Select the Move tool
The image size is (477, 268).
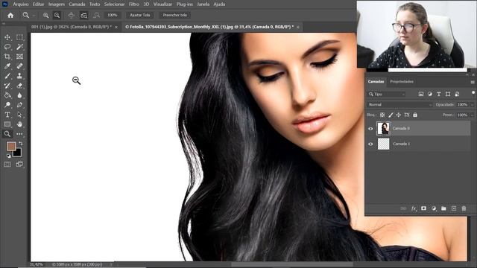point(7,37)
